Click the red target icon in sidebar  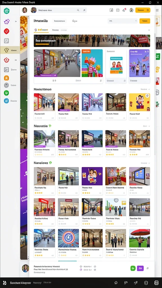pyautogui.click(x=6, y=60)
